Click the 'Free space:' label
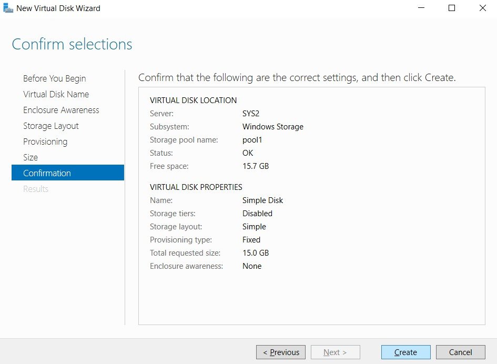This screenshot has height=364, width=497. [169, 166]
